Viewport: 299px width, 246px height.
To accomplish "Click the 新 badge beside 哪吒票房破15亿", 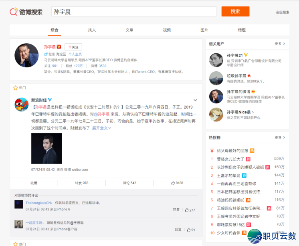I will (248, 225).
